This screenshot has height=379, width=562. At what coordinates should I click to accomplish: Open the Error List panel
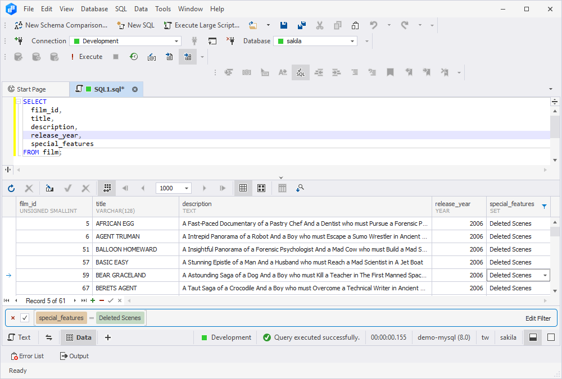[27, 356]
